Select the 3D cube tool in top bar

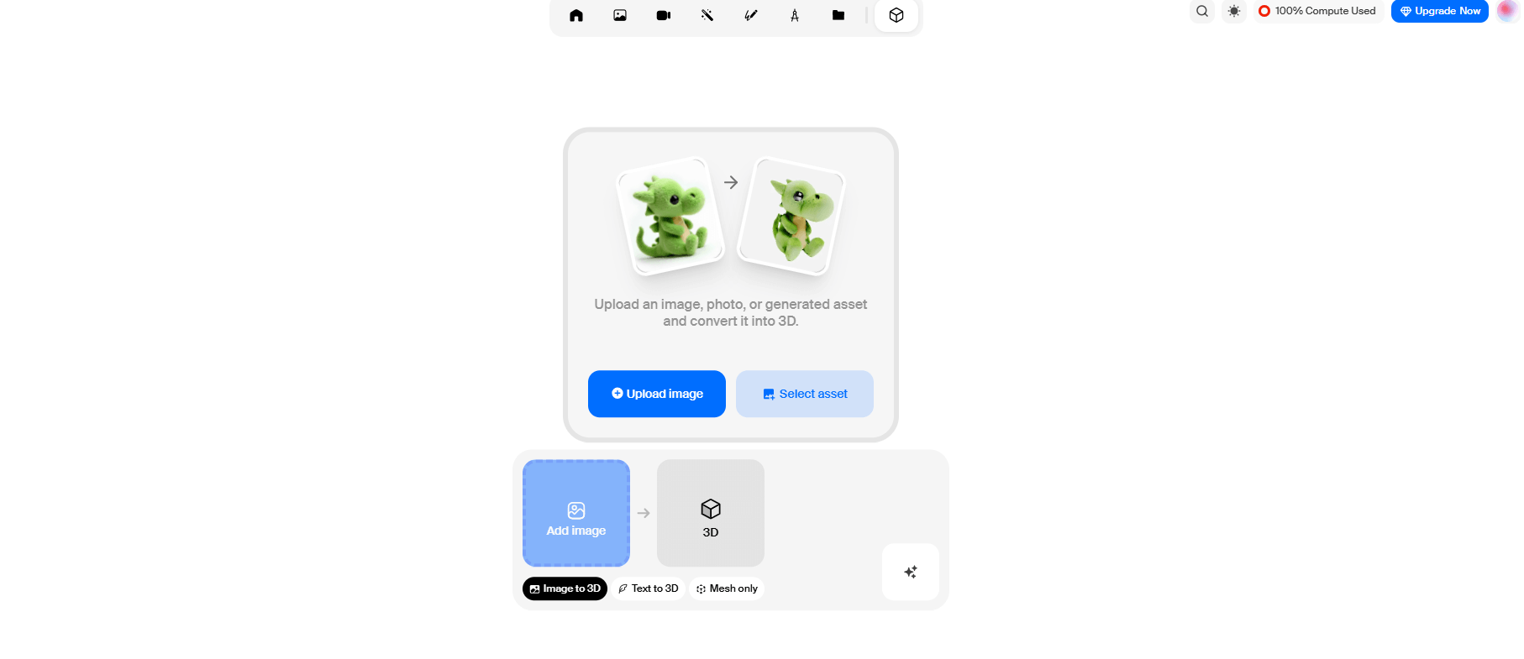click(896, 15)
